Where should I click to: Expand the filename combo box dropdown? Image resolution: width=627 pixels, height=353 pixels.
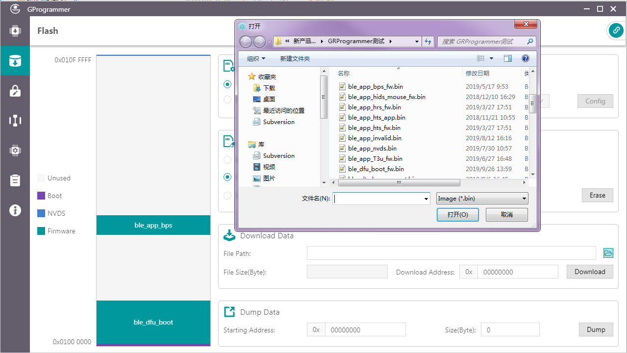pyautogui.click(x=426, y=199)
